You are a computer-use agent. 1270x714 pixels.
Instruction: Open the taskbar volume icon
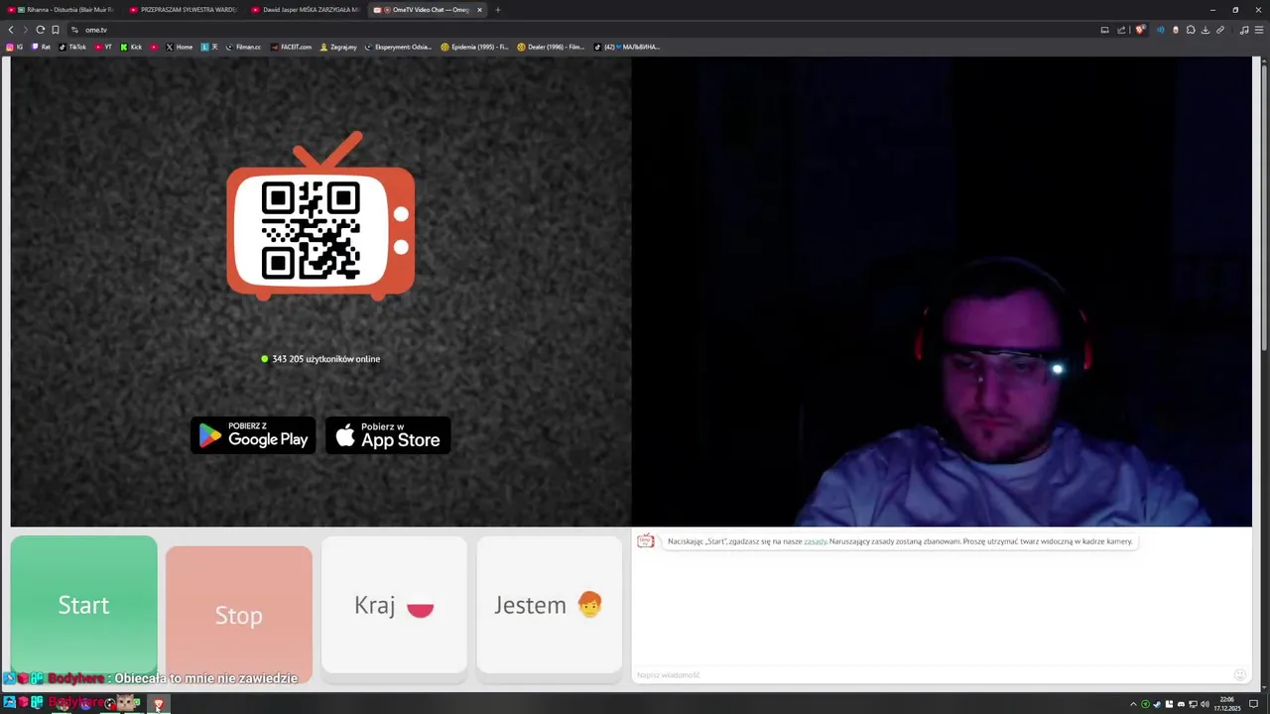(1205, 704)
